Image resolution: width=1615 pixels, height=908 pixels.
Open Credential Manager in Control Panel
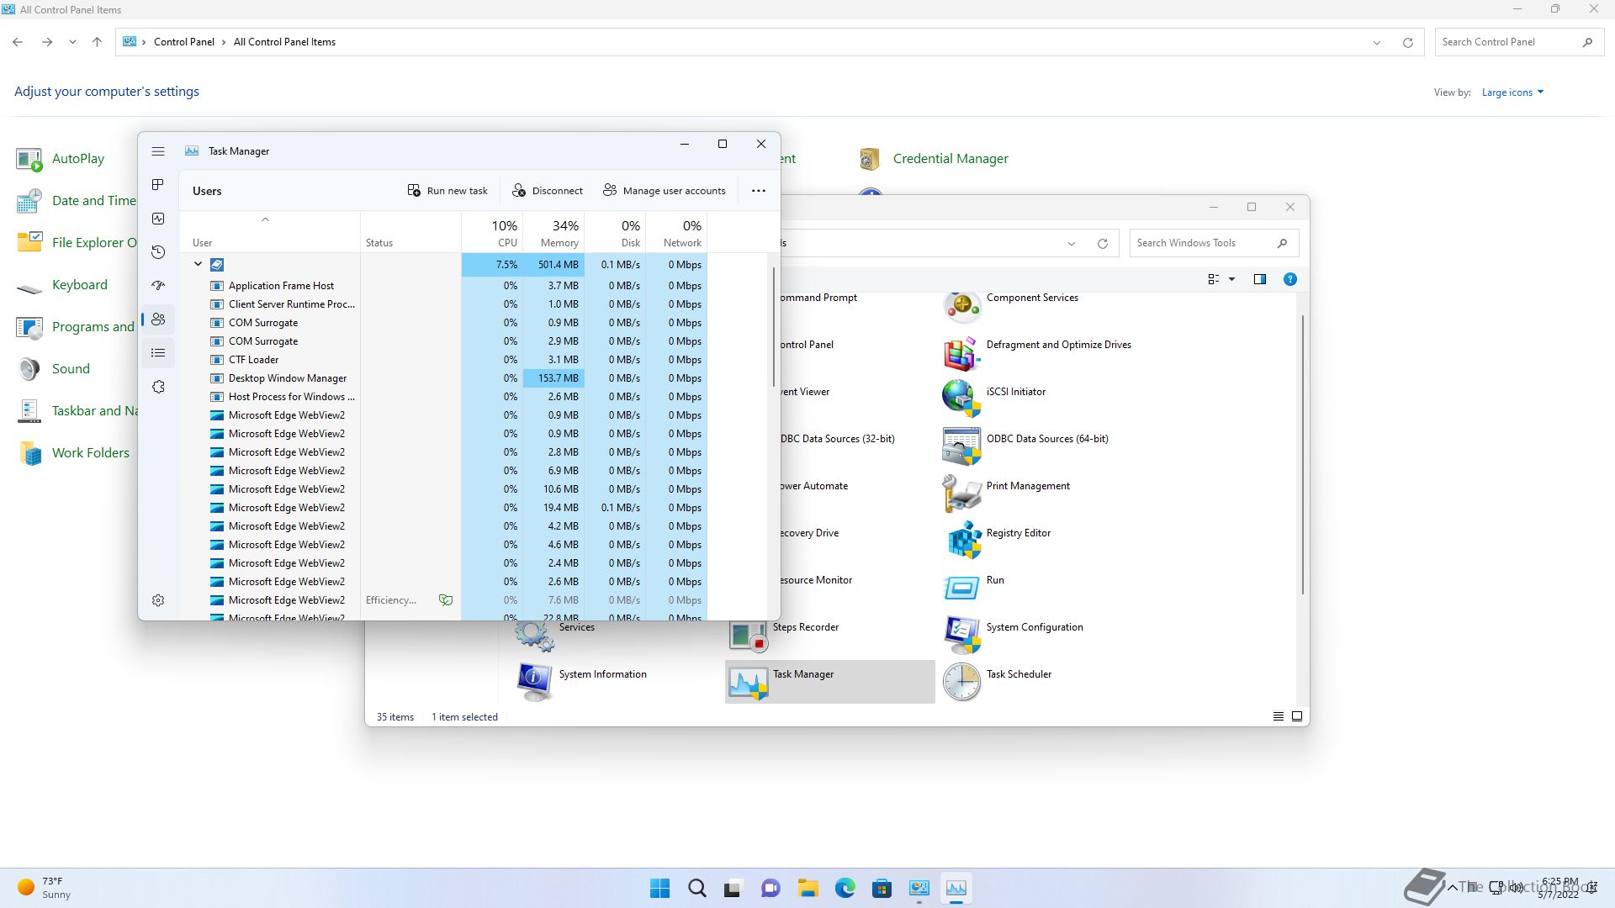934,158
